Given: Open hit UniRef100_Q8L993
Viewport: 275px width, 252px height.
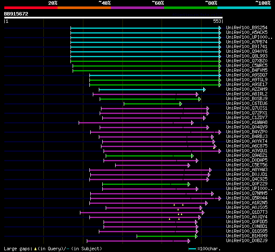Looking at the screenshot, I should (247, 56).
